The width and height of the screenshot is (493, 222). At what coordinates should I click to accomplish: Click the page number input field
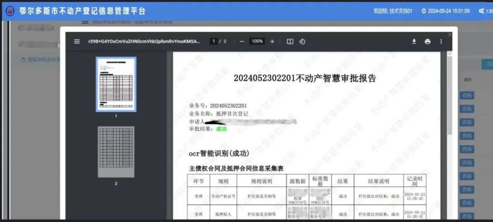(214, 41)
